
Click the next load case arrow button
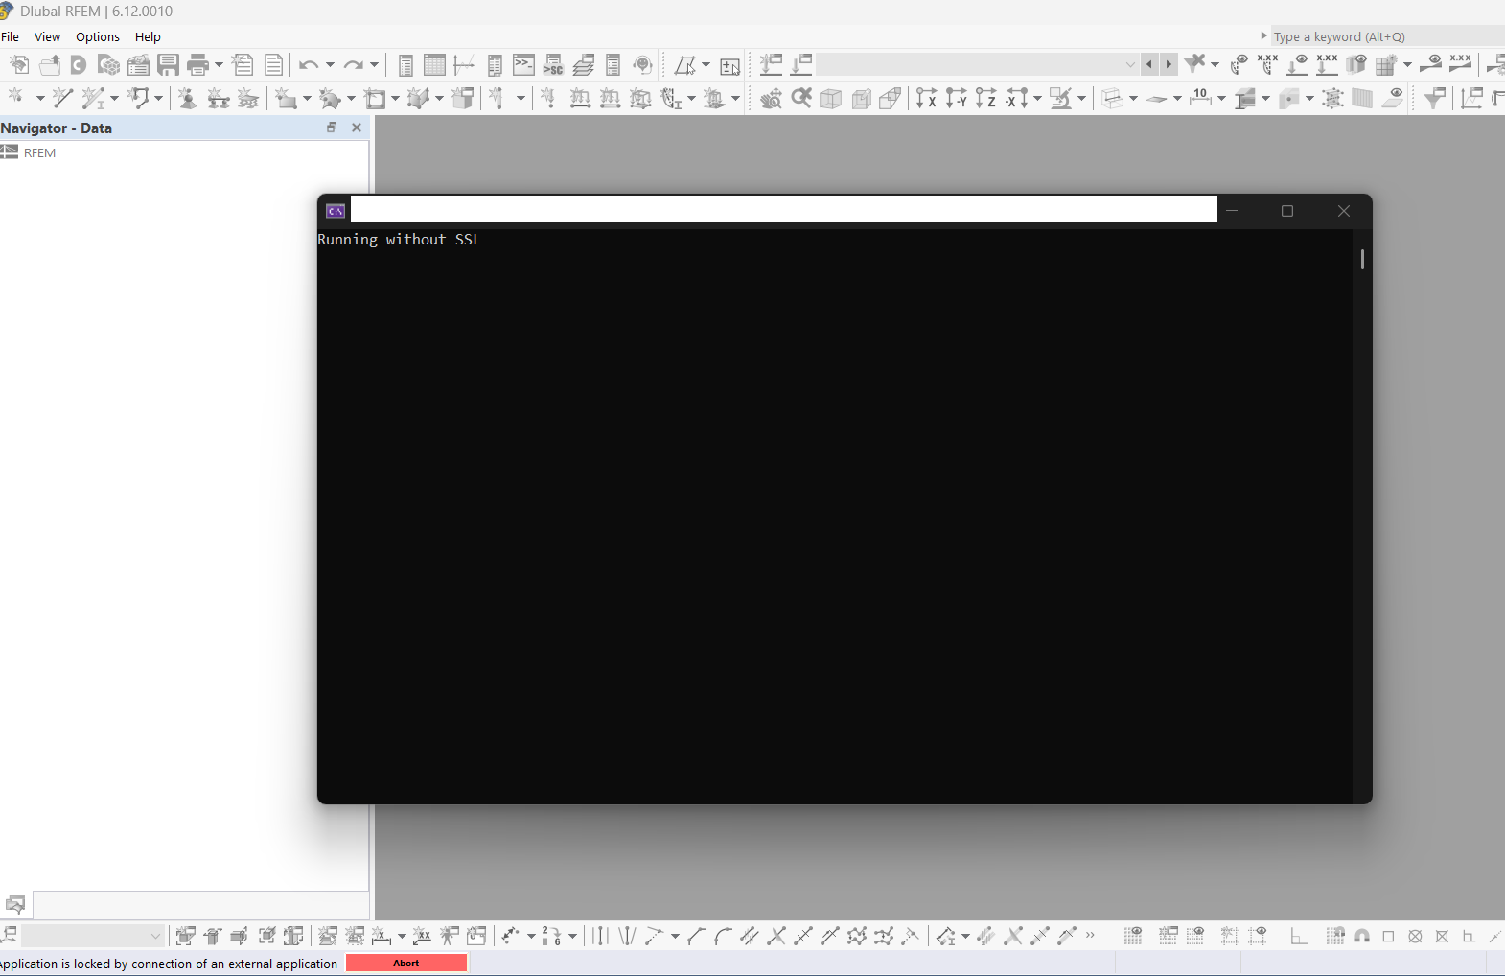pos(1169,64)
